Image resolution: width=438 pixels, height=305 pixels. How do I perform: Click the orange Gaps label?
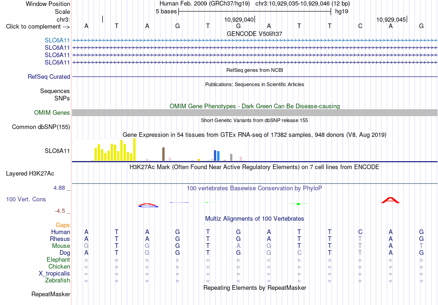[63, 225]
